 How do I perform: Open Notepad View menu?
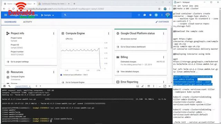191,6
